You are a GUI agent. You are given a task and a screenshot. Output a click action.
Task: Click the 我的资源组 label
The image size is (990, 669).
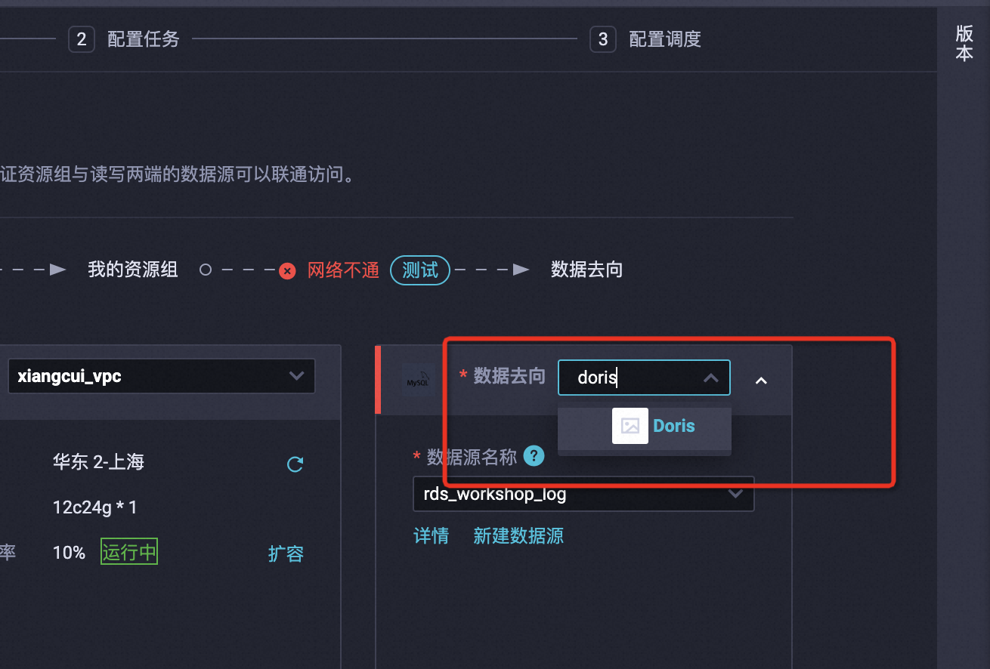click(x=132, y=270)
